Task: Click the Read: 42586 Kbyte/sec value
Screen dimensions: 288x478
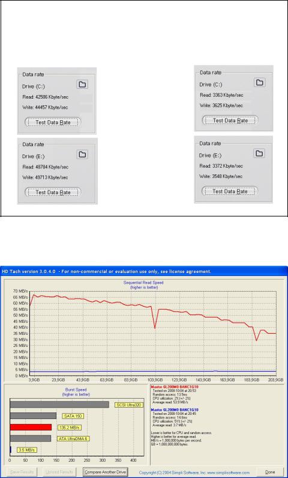Action: (46, 97)
